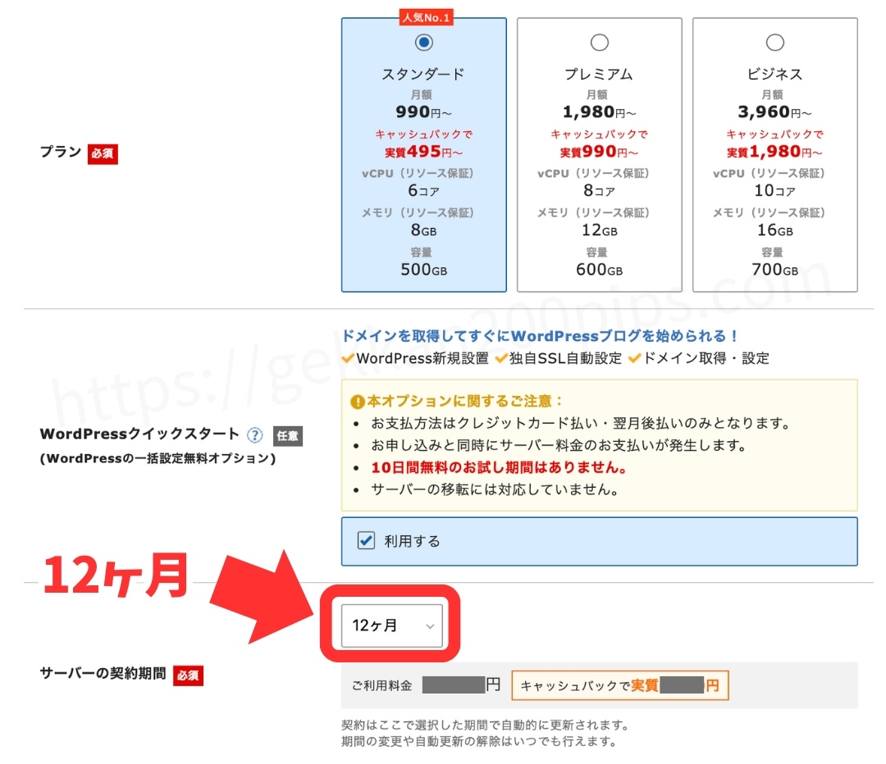Click the 8GB memory value
This screenshot has width=886, height=764.
[x=423, y=230]
